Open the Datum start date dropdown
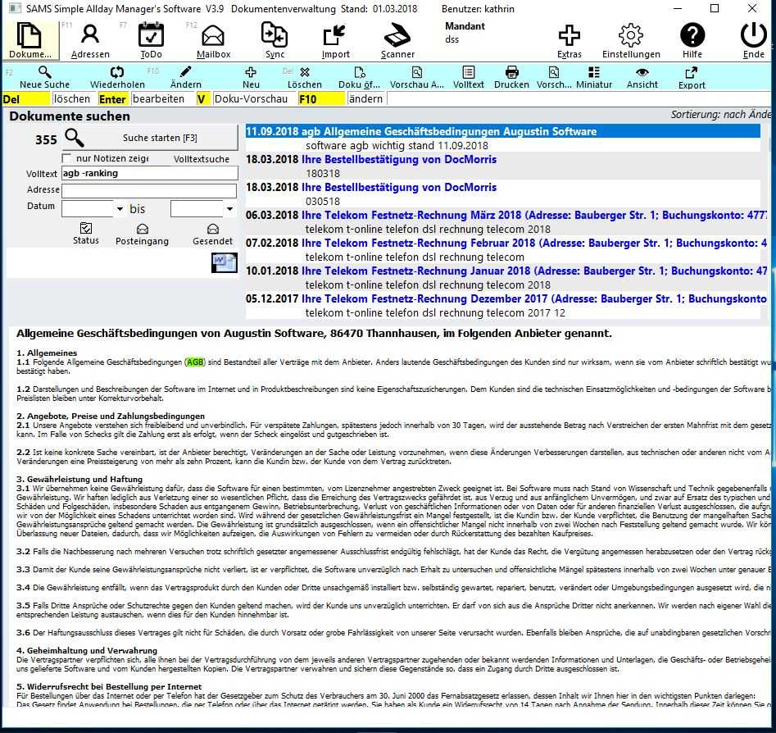The height and width of the screenshot is (733, 776). [x=120, y=210]
